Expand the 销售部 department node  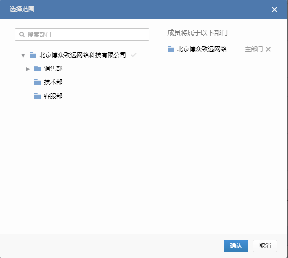click(28, 69)
